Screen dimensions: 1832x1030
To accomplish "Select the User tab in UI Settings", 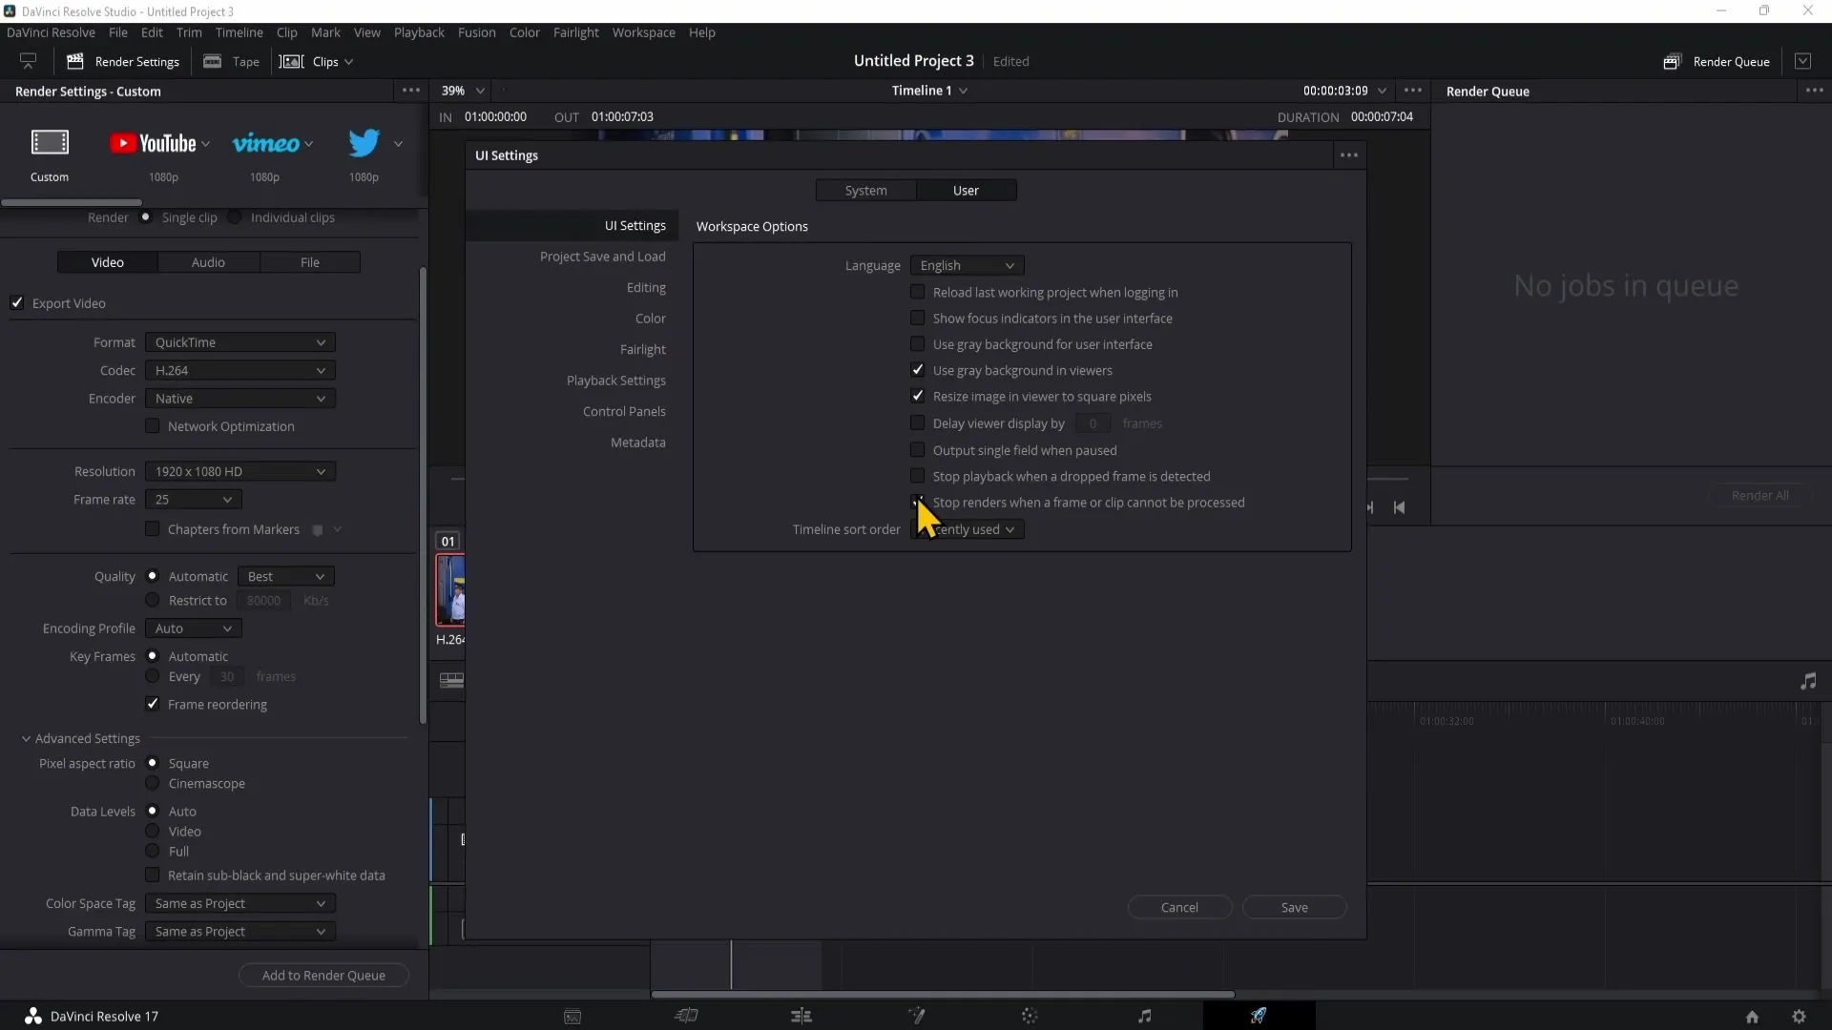I will (967, 190).
